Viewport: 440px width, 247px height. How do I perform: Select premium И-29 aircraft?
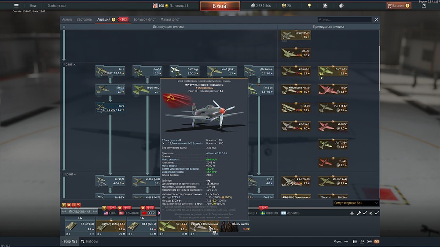333,89
